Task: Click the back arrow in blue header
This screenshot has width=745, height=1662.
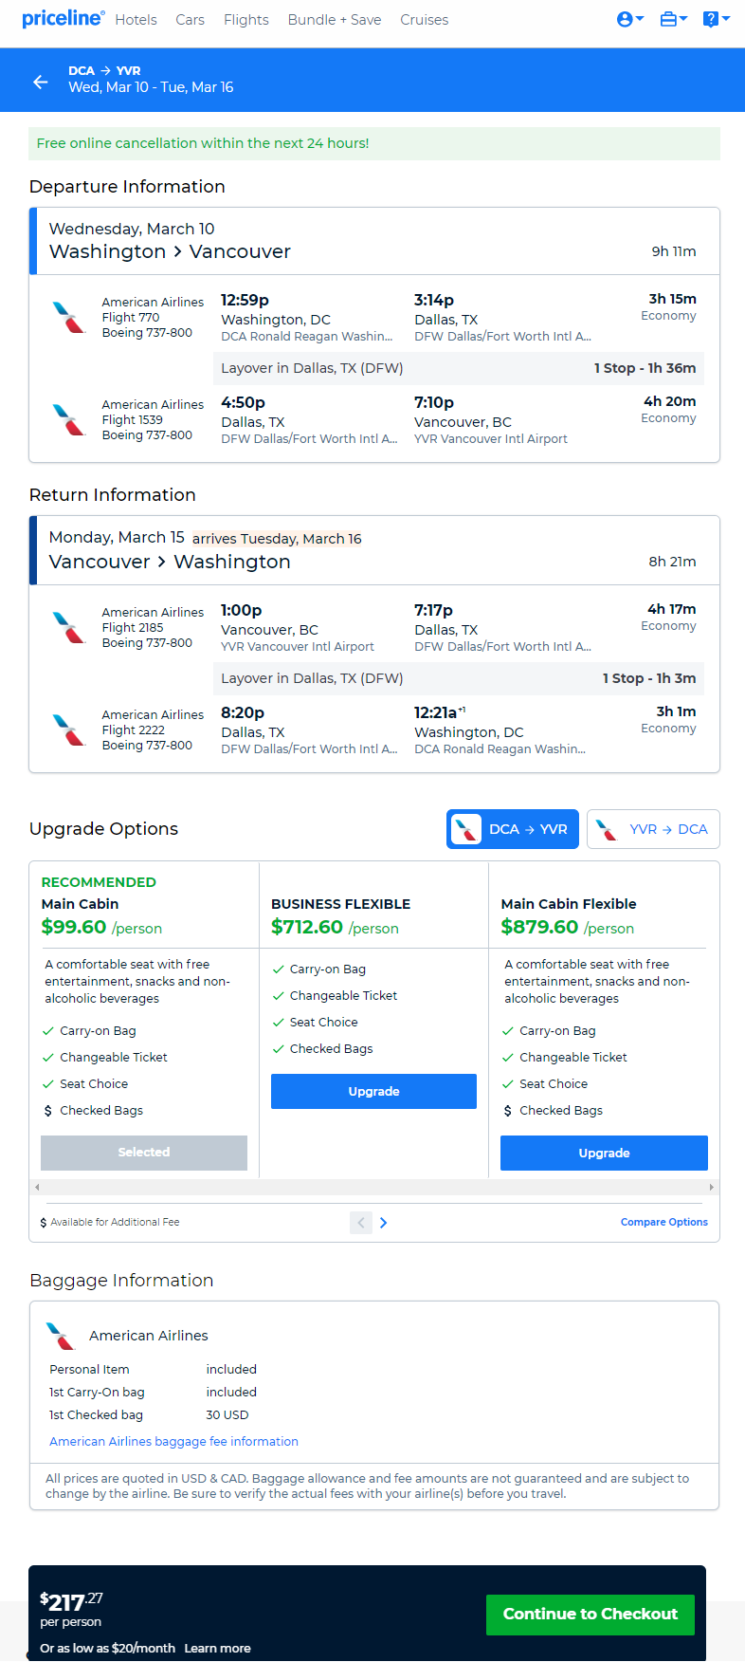Action: (40, 82)
